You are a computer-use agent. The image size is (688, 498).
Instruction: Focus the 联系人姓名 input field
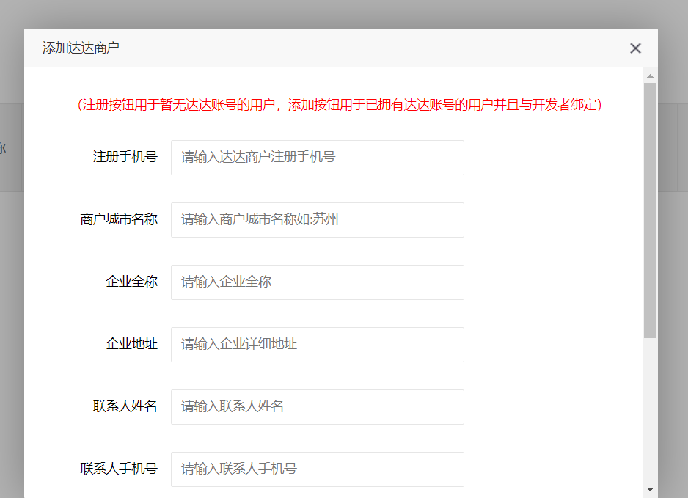pos(318,407)
